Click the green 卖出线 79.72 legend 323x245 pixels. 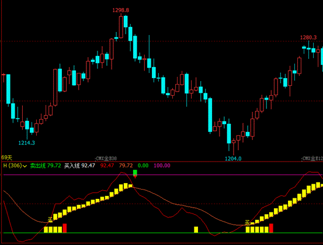[46, 166]
